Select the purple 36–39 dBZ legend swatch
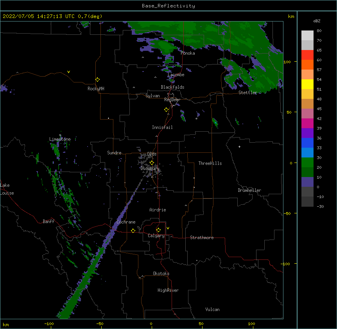Image resolution: width=337 pixels, height=329 pixels. click(307, 133)
